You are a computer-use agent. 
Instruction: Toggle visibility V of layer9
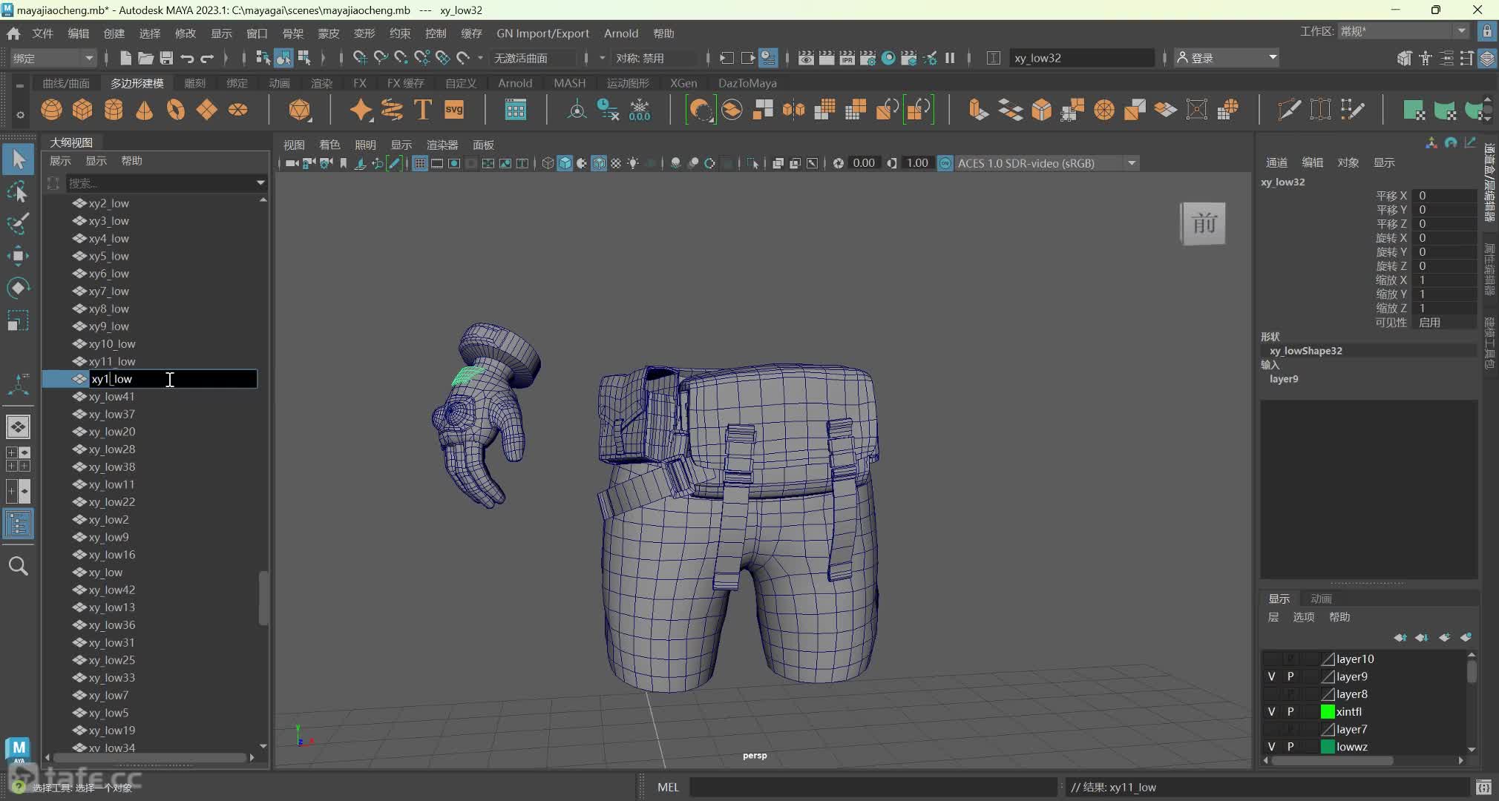pos(1271,676)
